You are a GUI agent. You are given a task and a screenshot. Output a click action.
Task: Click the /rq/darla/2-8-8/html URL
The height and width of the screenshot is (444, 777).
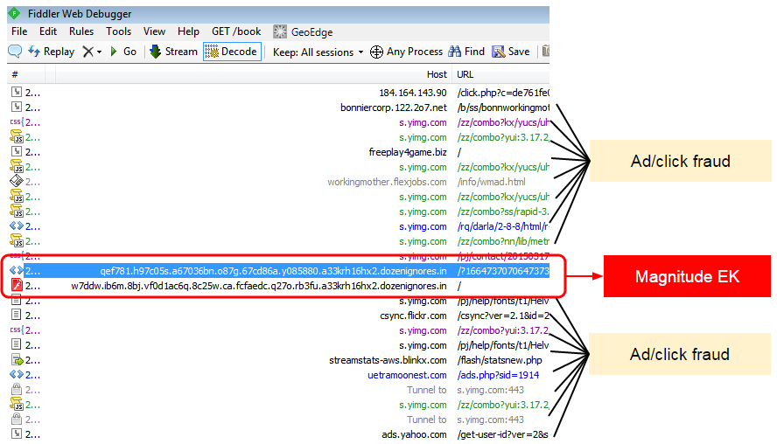pyautogui.click(x=502, y=226)
